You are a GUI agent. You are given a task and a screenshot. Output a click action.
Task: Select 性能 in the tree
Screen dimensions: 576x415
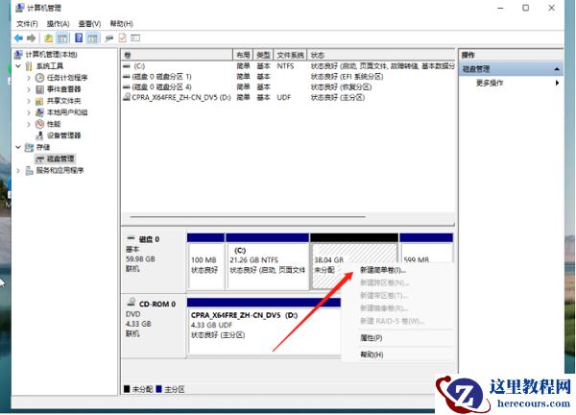coord(54,124)
